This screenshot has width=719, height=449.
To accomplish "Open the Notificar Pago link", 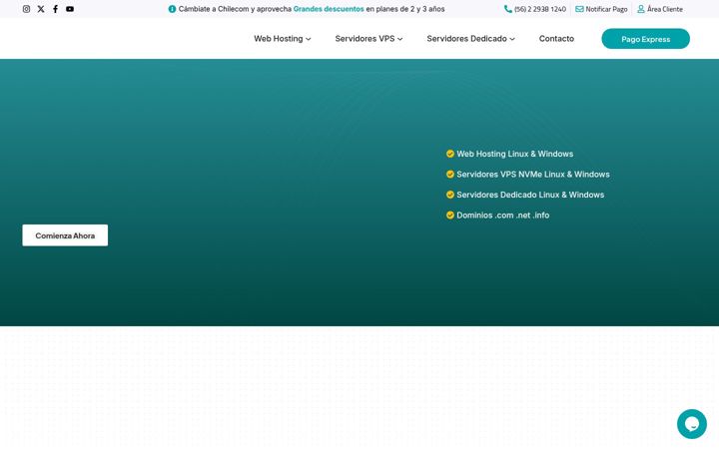I will pos(606,9).
